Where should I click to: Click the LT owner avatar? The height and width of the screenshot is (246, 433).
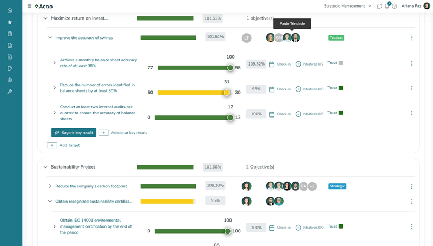click(x=247, y=38)
